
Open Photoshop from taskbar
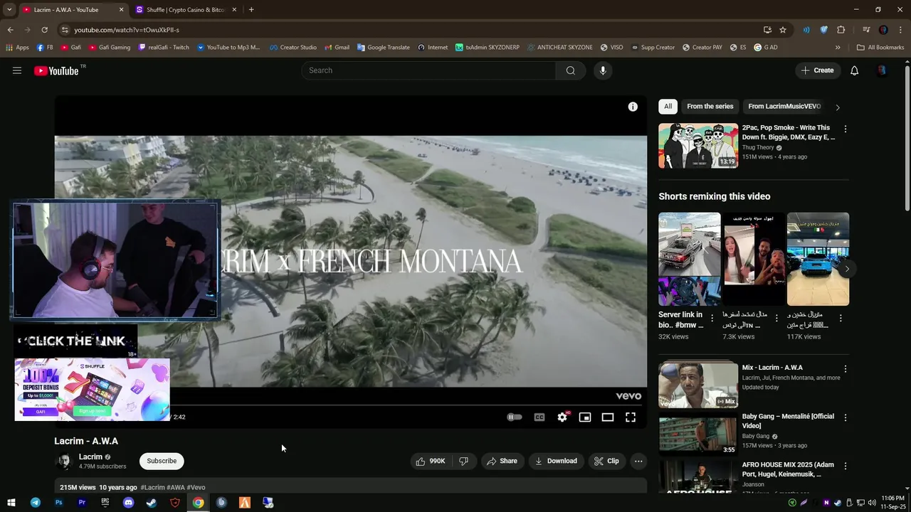click(59, 503)
